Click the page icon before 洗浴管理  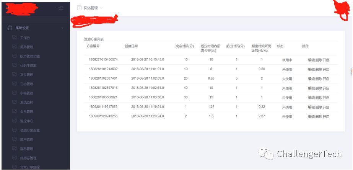tap(79, 8)
